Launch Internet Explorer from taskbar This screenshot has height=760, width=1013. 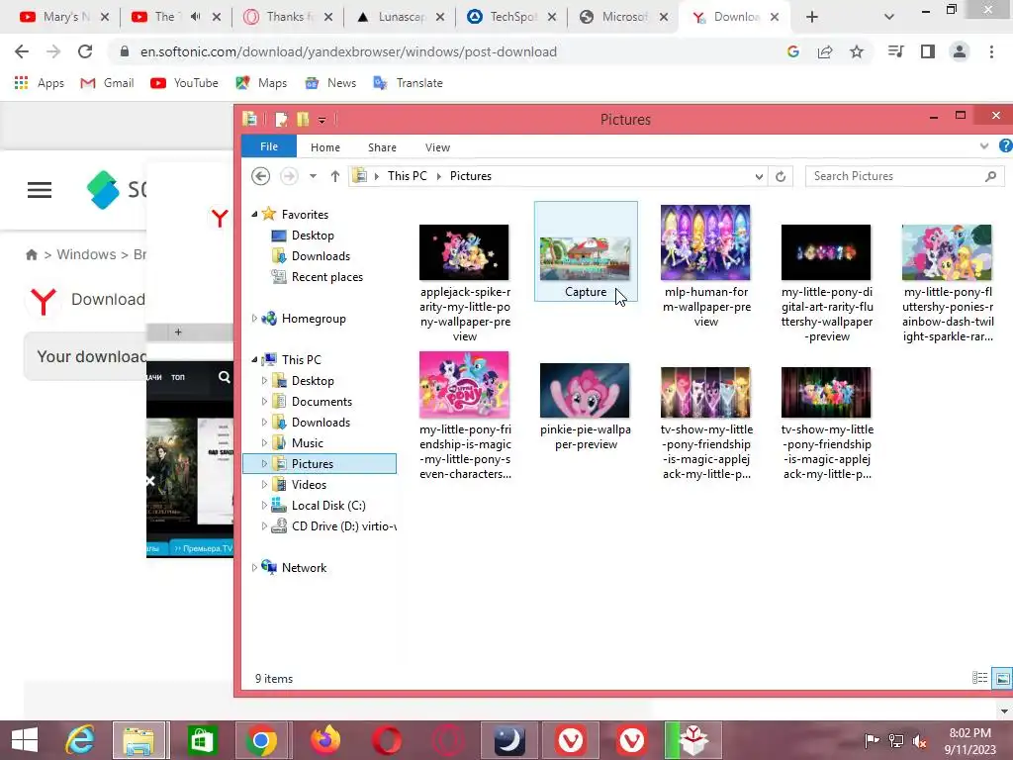(x=81, y=740)
